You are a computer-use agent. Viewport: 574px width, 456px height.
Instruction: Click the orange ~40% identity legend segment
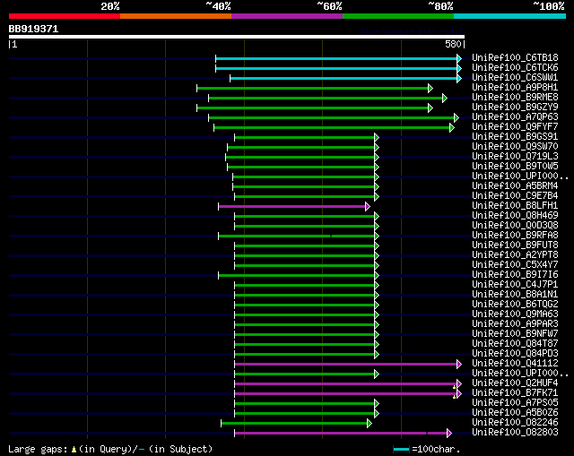176,16
